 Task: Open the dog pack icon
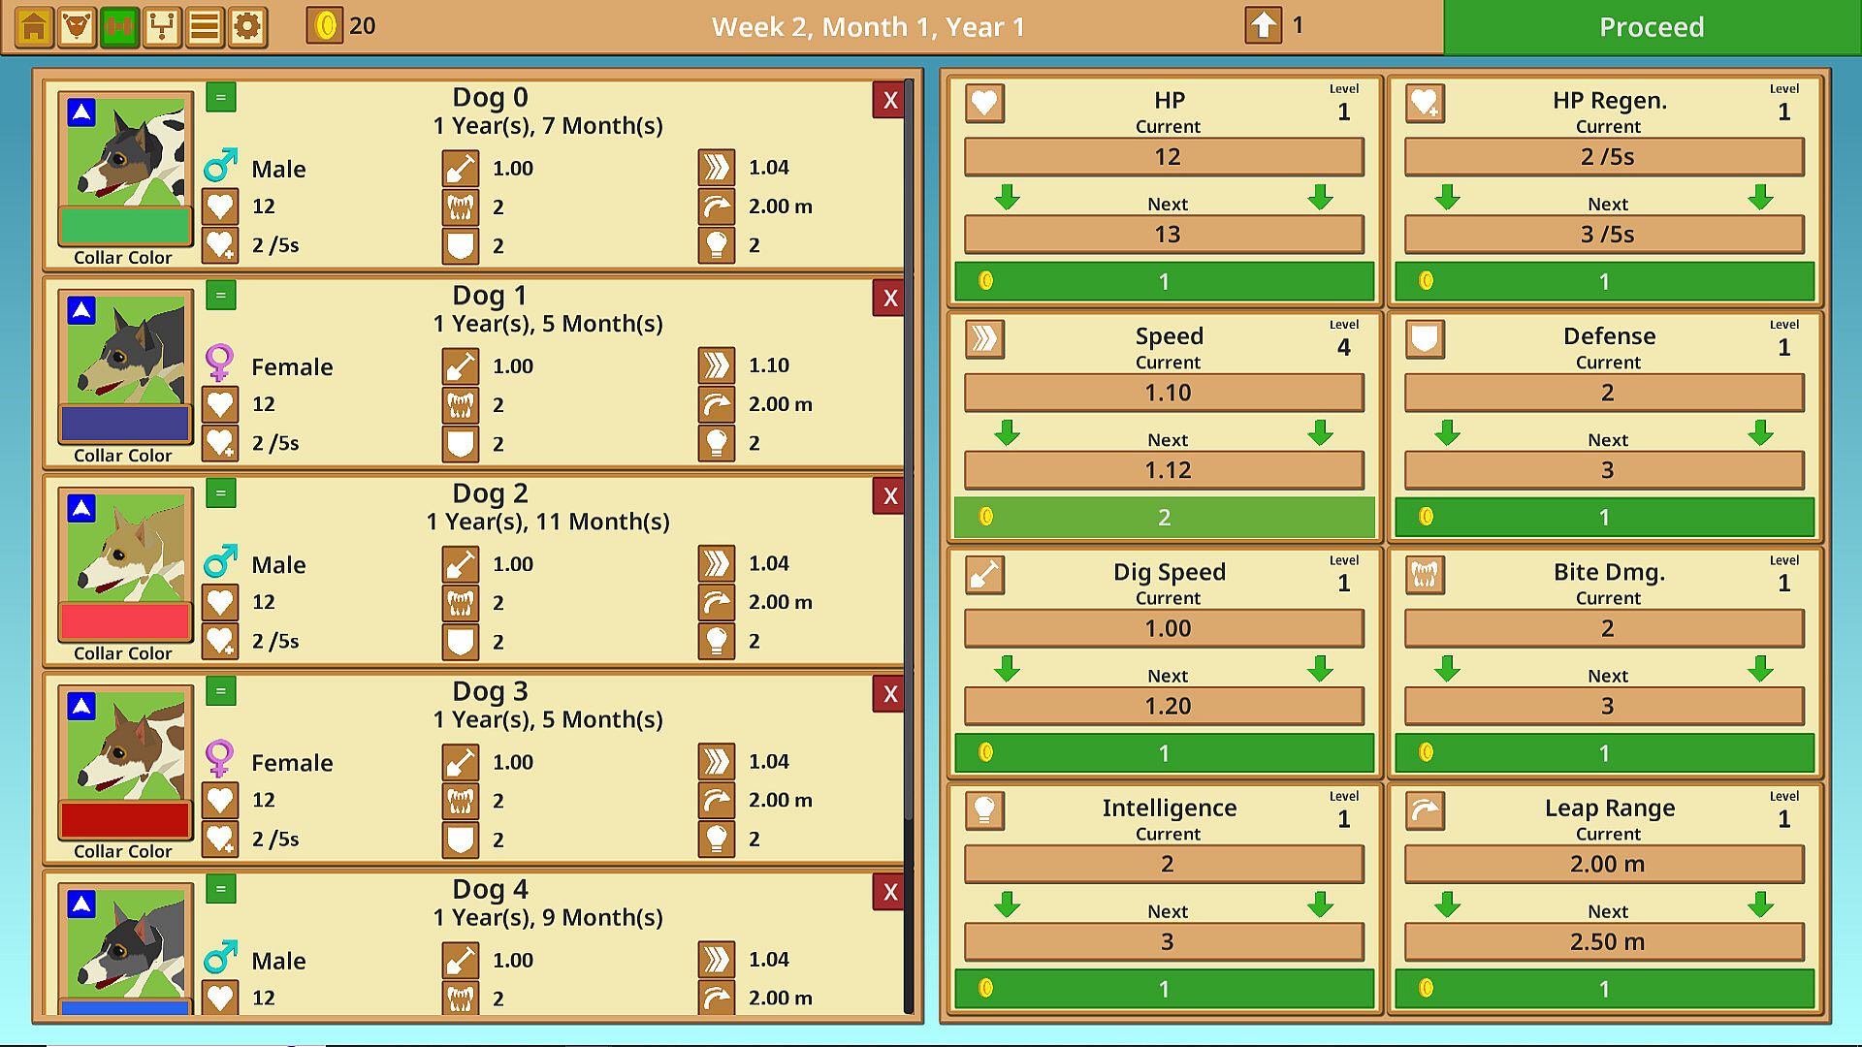click(77, 26)
